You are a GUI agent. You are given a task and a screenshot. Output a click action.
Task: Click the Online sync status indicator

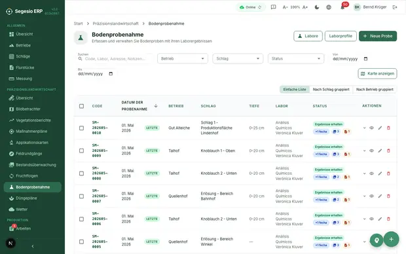(250, 7)
